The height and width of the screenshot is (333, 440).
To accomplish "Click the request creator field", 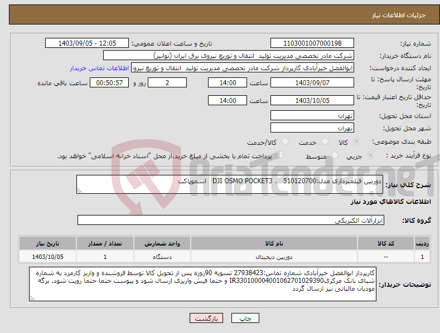I will pyautogui.click(x=243, y=67).
